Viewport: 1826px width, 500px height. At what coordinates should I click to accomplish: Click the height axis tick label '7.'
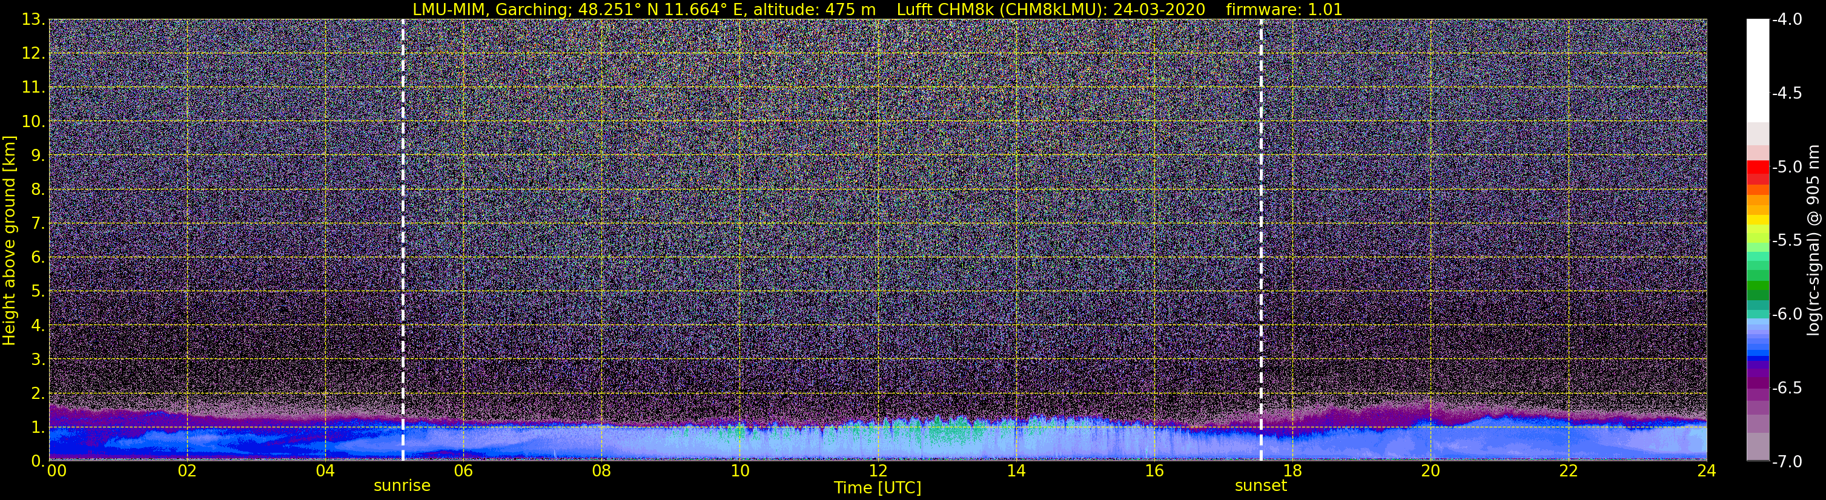(x=38, y=223)
